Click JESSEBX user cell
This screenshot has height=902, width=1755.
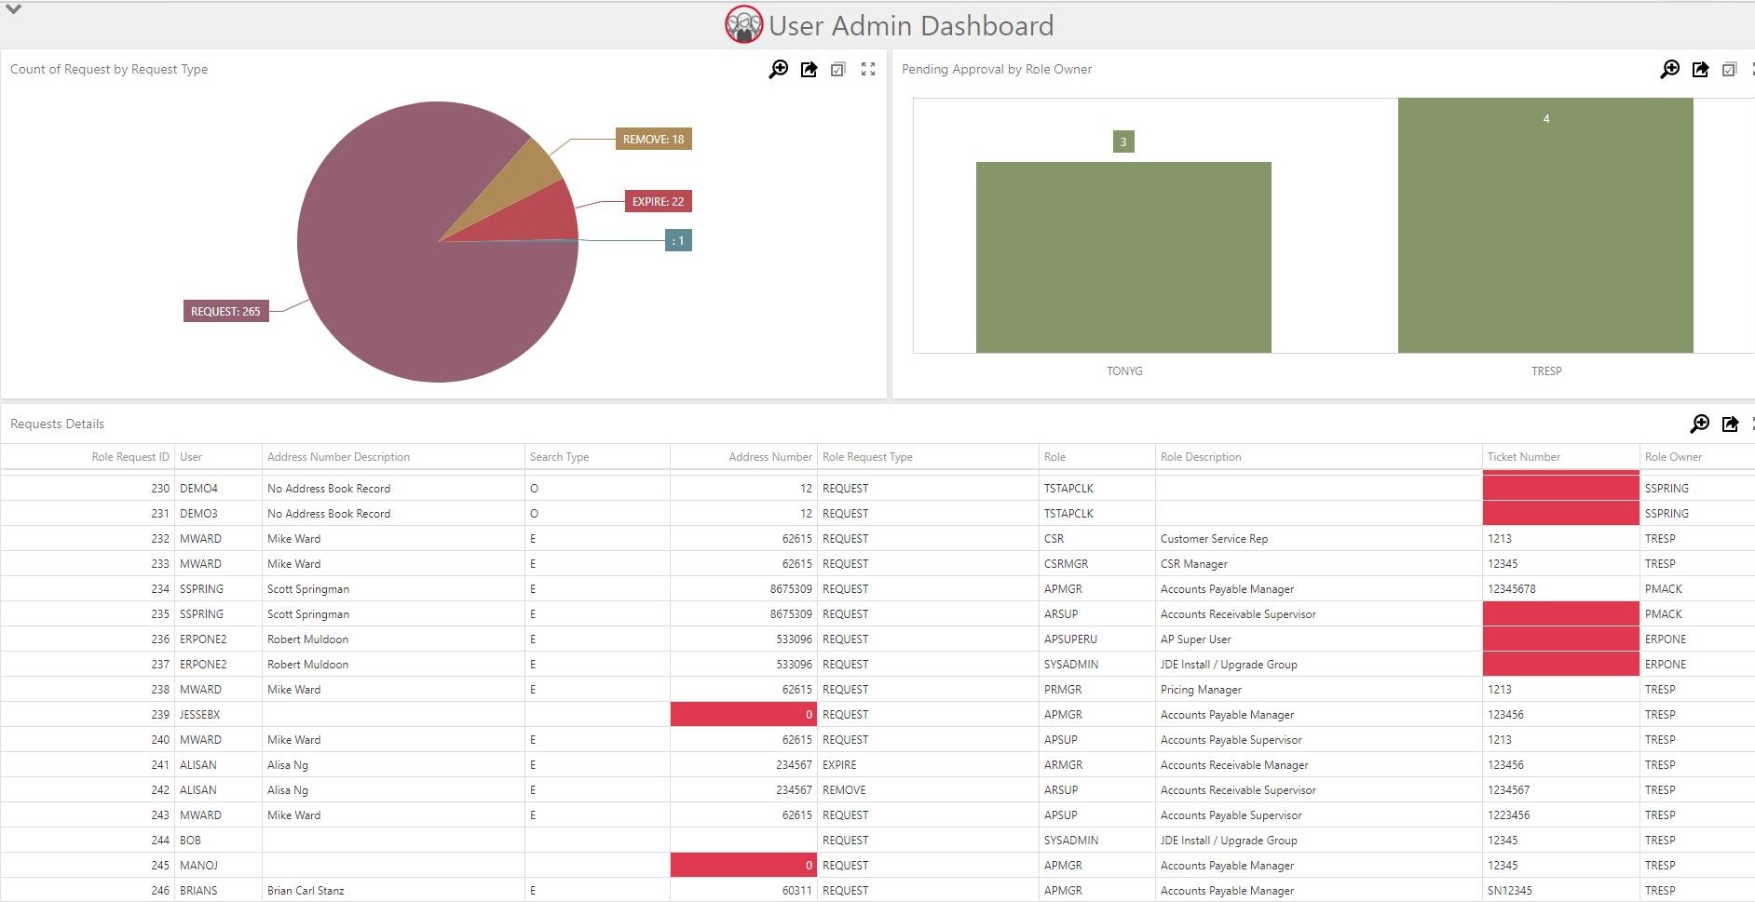pyautogui.click(x=199, y=714)
